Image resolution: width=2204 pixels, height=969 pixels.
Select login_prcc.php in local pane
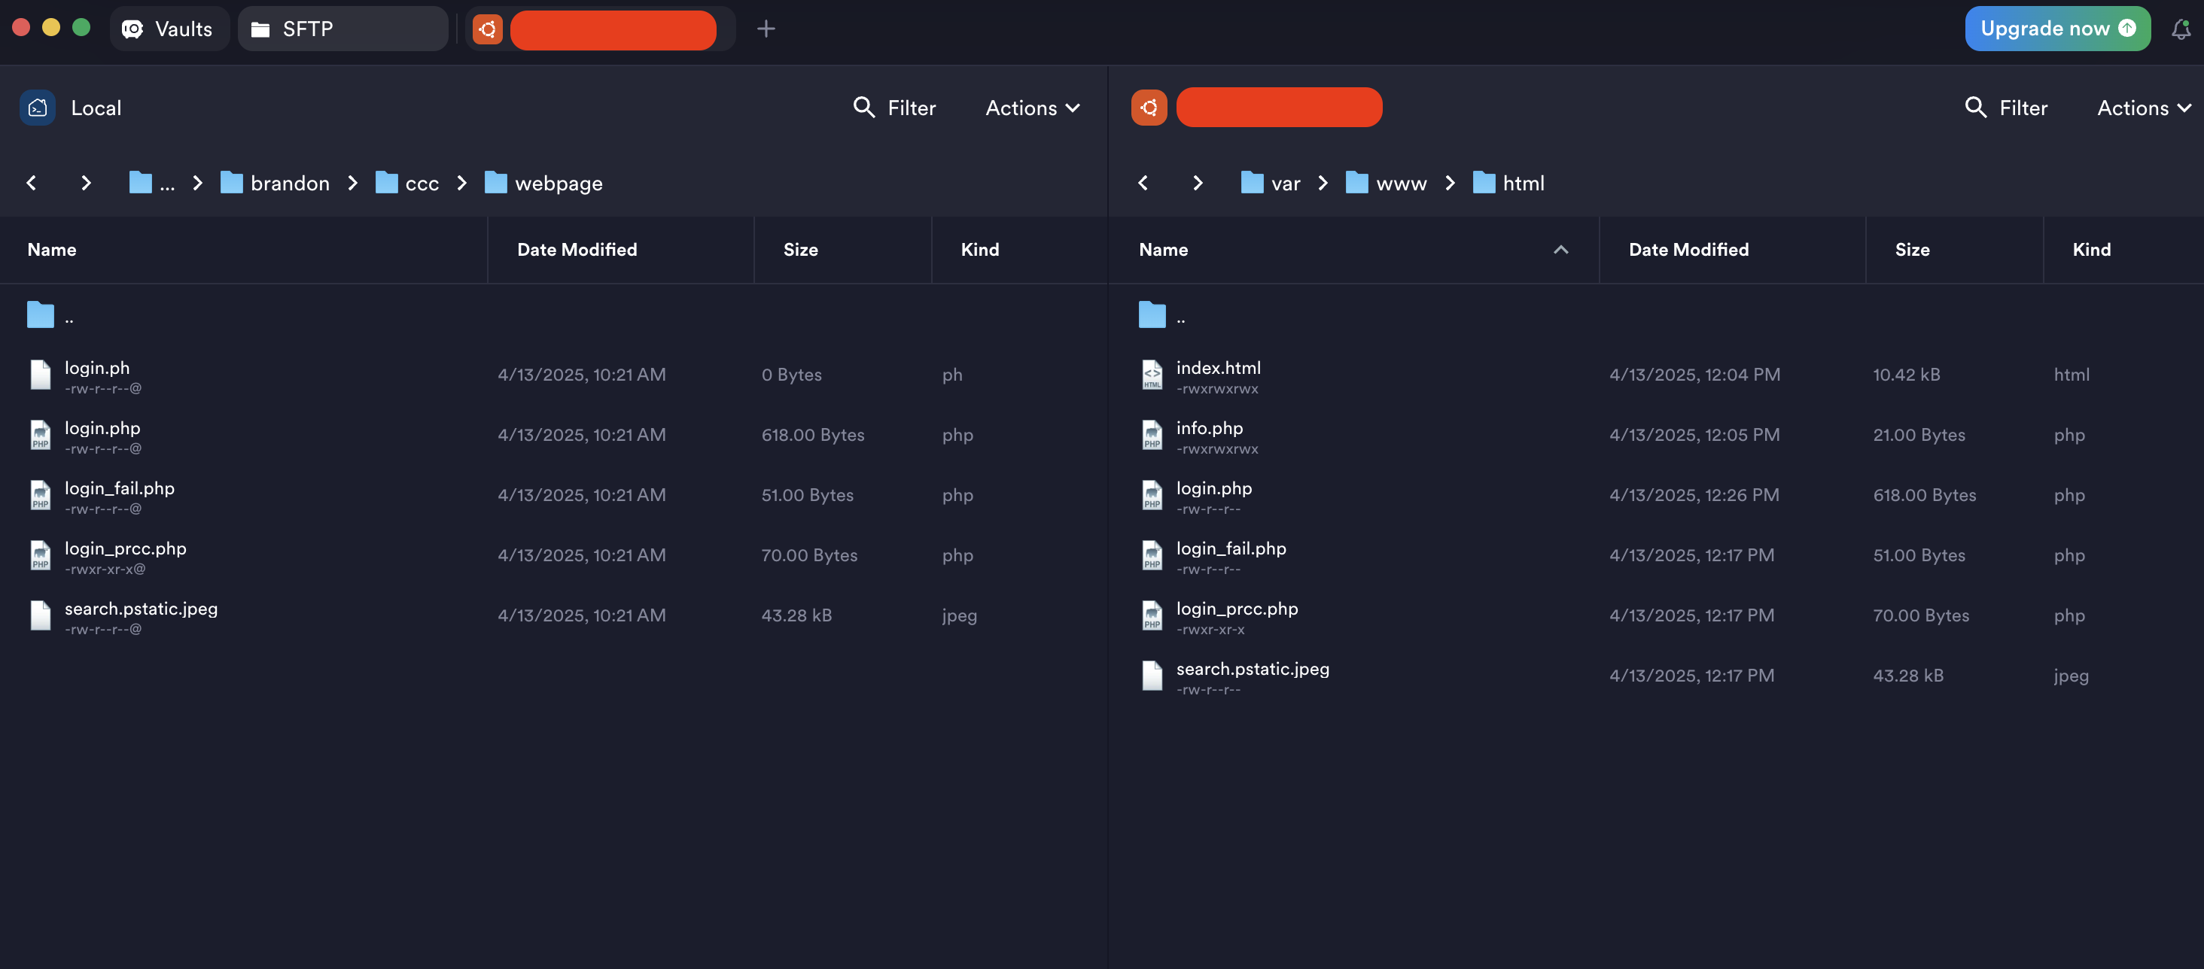tap(126, 549)
